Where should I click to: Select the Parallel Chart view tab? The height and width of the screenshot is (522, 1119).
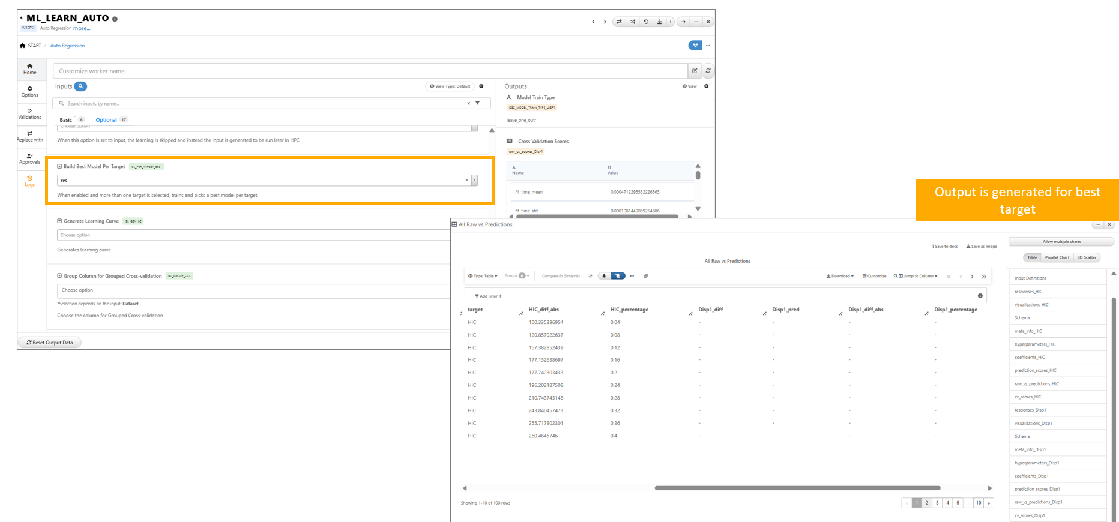[x=1057, y=257]
